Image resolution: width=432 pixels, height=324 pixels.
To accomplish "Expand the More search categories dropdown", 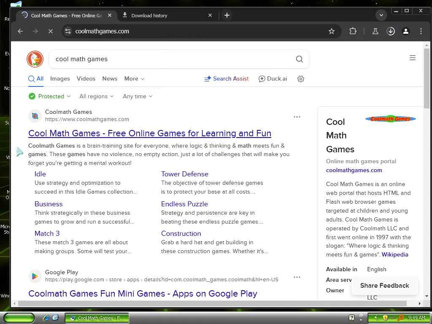I will click(134, 79).
